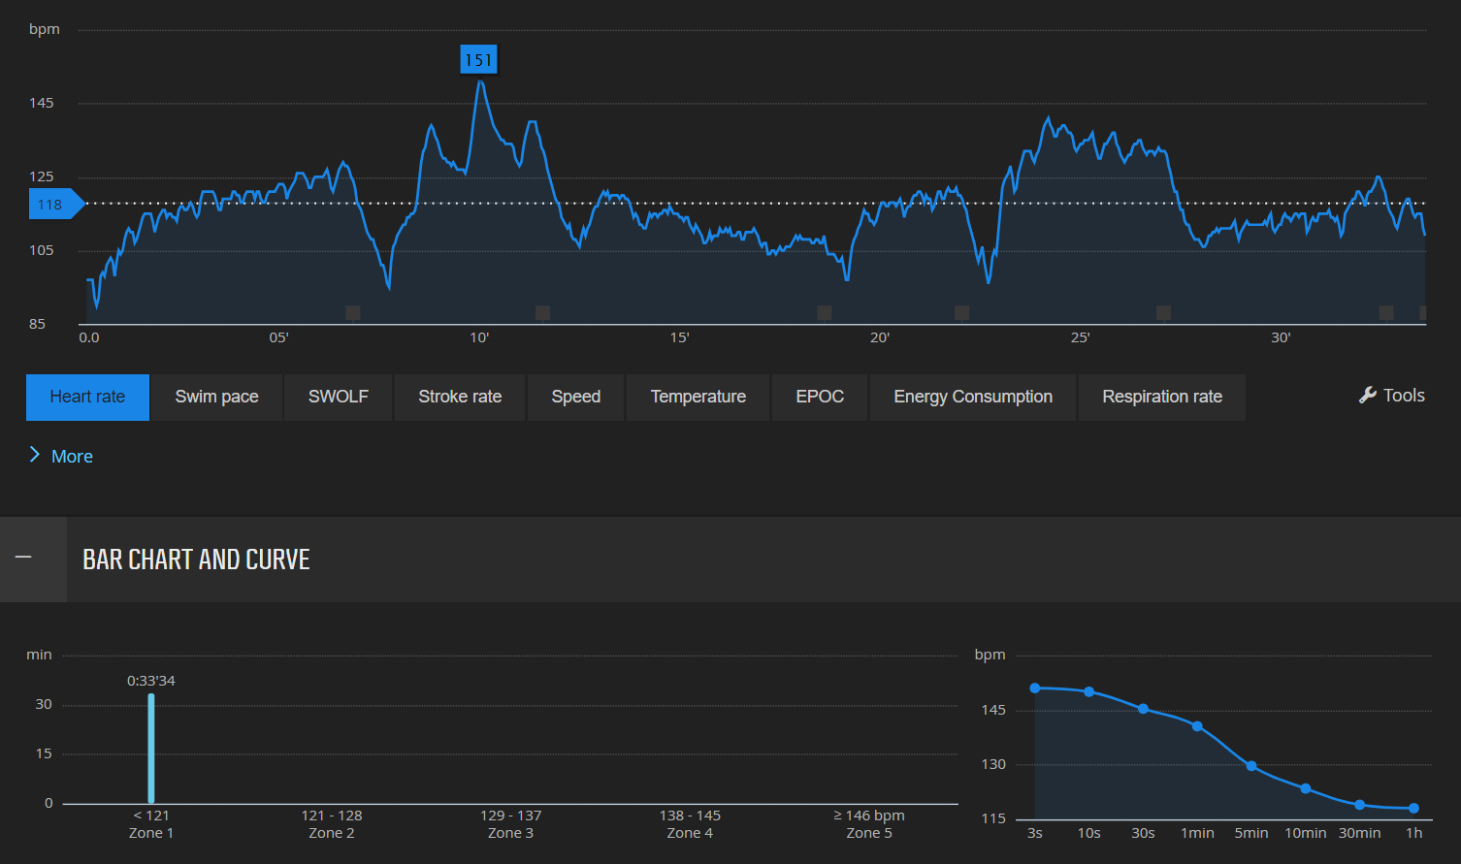This screenshot has width=1461, height=864.
Task: Select the Heart rate tab
Action: tap(87, 397)
